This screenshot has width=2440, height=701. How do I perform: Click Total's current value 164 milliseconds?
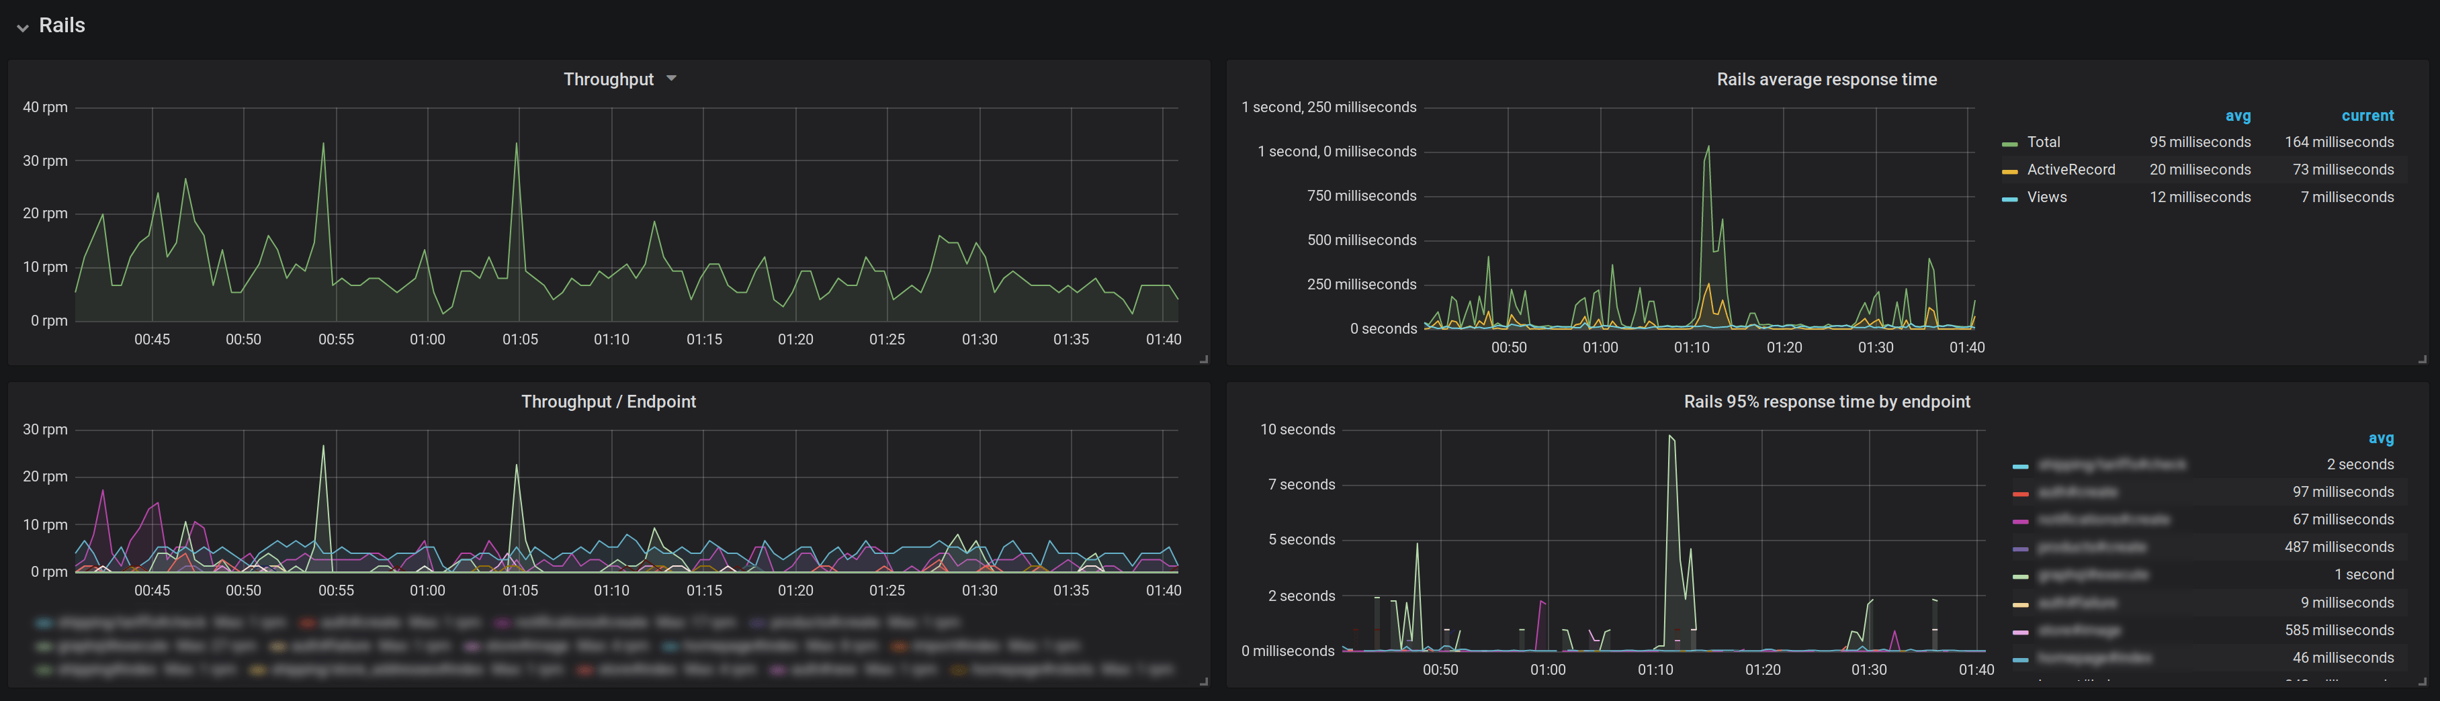click(2339, 142)
